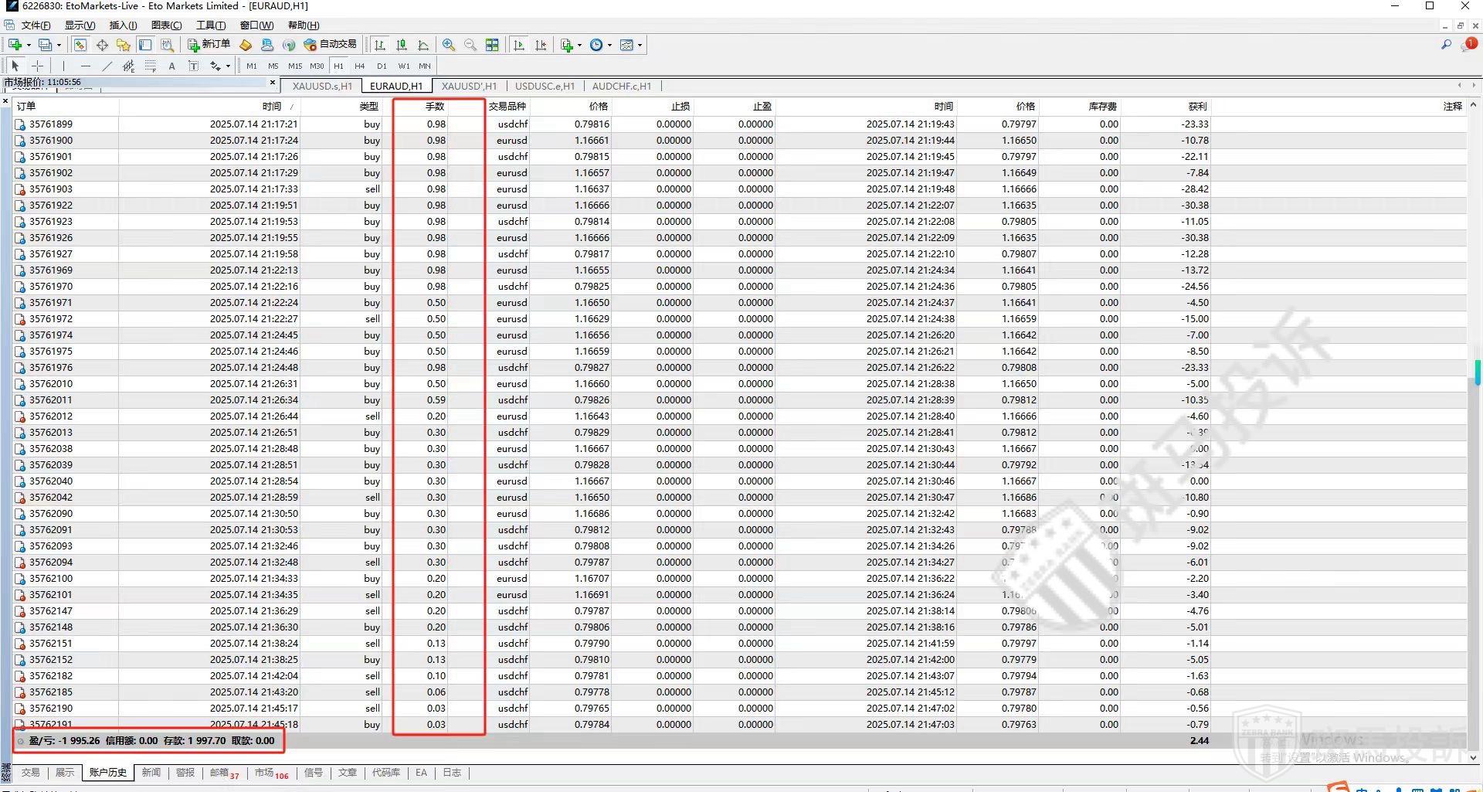Open the 图表(C) menu

click(166, 25)
